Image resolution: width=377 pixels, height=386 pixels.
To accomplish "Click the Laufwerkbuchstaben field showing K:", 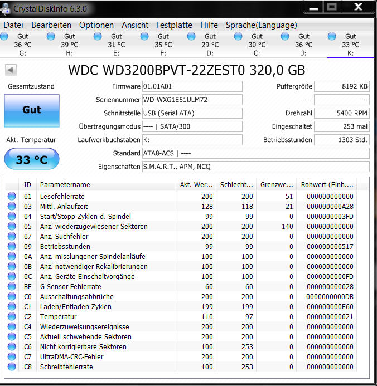I will tap(192, 140).
